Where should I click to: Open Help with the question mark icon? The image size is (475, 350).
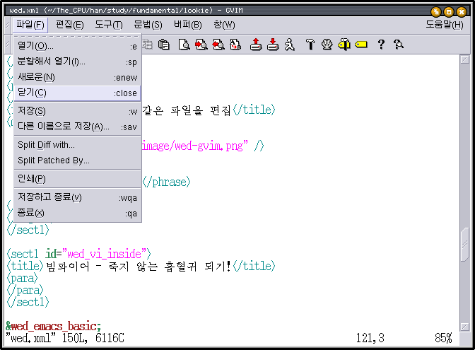pyautogui.click(x=381, y=45)
